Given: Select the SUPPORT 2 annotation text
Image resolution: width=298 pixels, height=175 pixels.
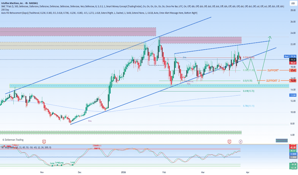Looking at the screenshot, I should pyautogui.click(x=273, y=80).
